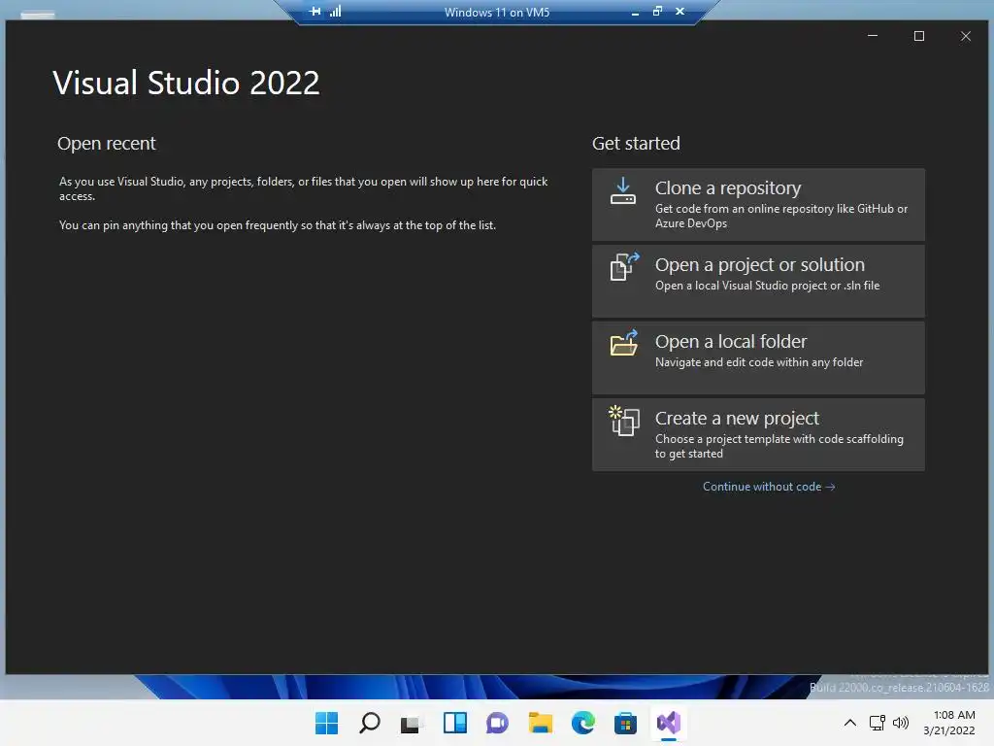Image resolution: width=994 pixels, height=746 pixels.
Task: Click the Visual Studio 2022 title text
Action: tap(186, 84)
